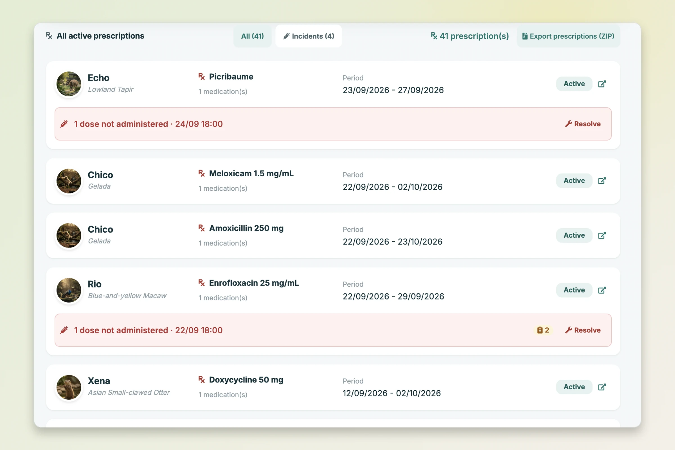675x450 pixels.
Task: Click the species label Blue-and-yellow Macaw
Action: [x=127, y=296]
